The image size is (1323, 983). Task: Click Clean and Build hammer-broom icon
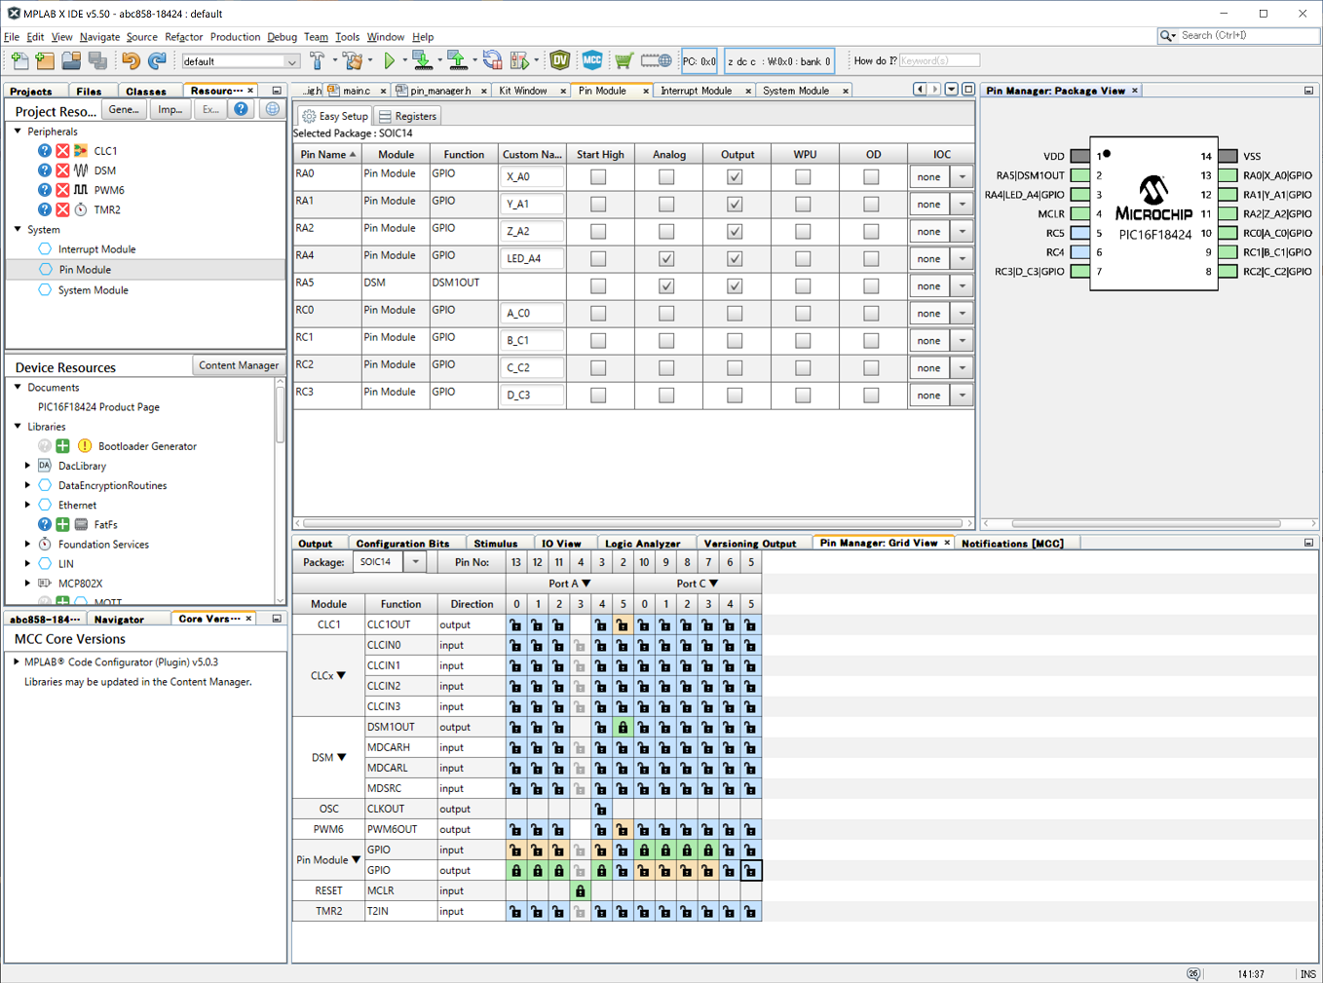coord(353,60)
